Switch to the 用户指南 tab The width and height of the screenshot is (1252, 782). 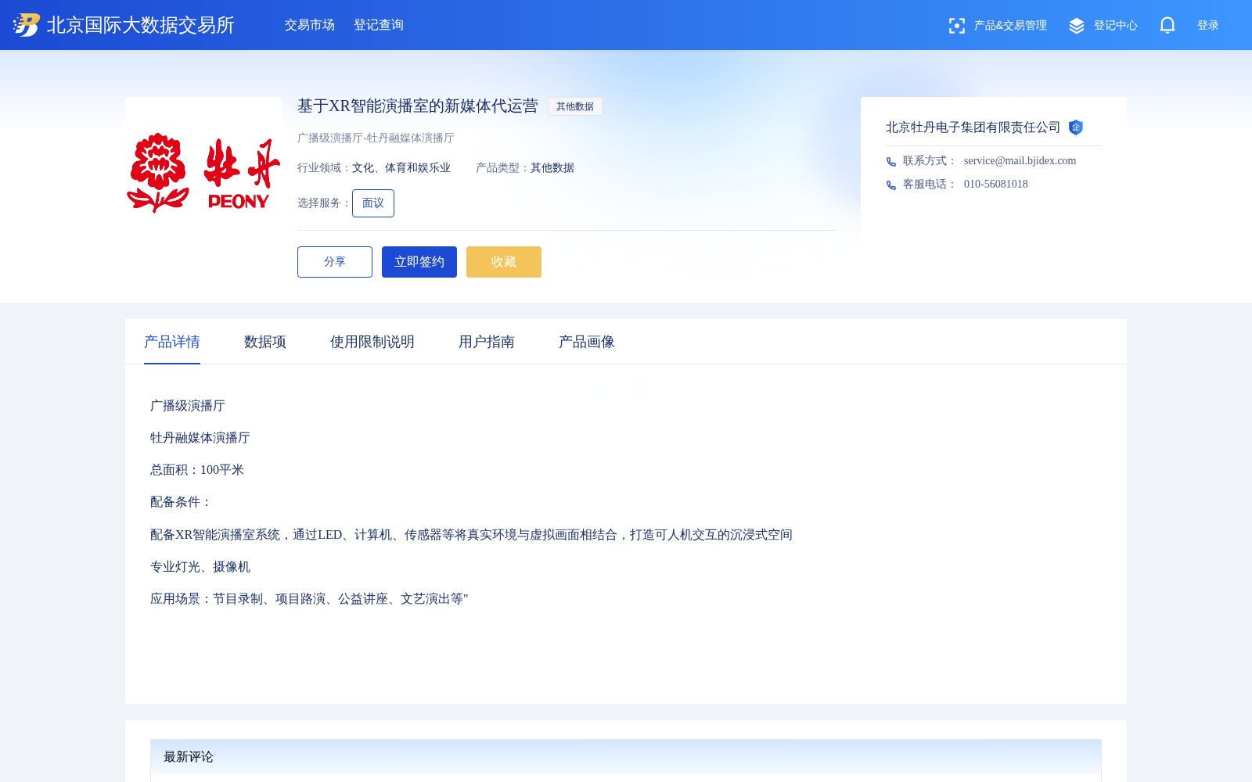[x=487, y=342]
